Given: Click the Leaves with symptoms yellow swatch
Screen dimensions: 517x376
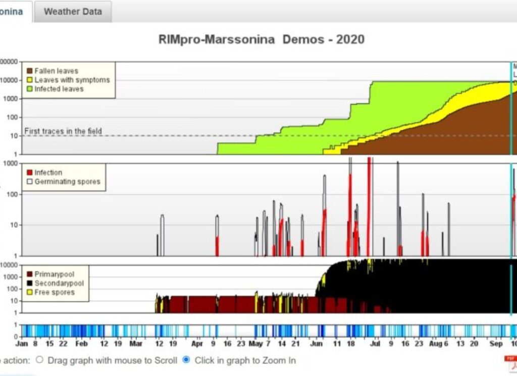Looking at the screenshot, I should click(29, 80).
